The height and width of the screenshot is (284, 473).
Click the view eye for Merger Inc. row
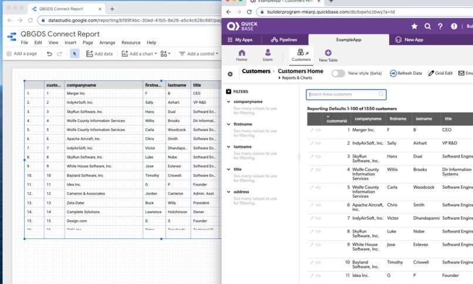point(318,130)
